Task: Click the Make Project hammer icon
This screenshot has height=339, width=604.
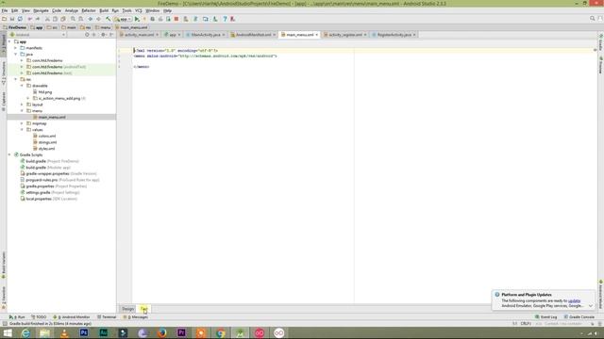Action: click(x=109, y=19)
